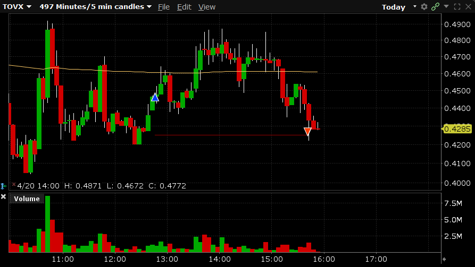Viewport: 475px width, 267px height.
Task: Click the 0.4100 price axis label
Action: pos(457,163)
